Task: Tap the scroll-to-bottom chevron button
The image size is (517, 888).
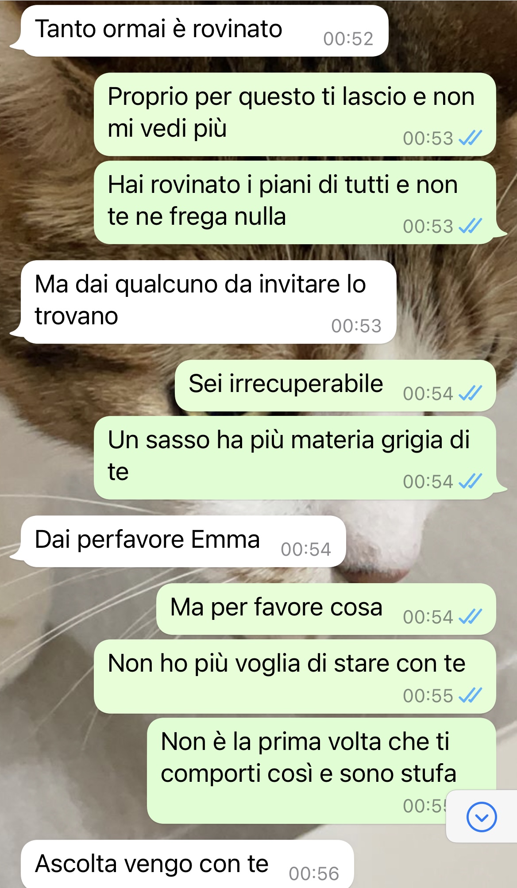Action: click(x=482, y=817)
